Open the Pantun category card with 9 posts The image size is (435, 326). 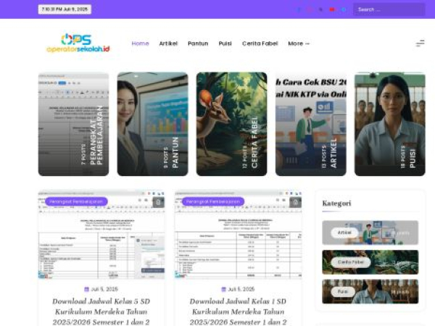pyautogui.click(x=152, y=124)
